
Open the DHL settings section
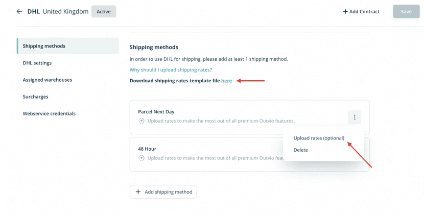pos(37,63)
